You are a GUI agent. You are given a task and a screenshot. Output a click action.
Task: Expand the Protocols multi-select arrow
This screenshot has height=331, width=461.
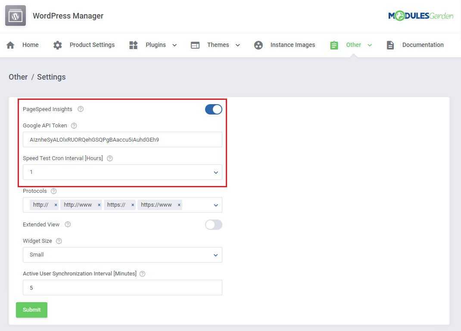point(216,205)
